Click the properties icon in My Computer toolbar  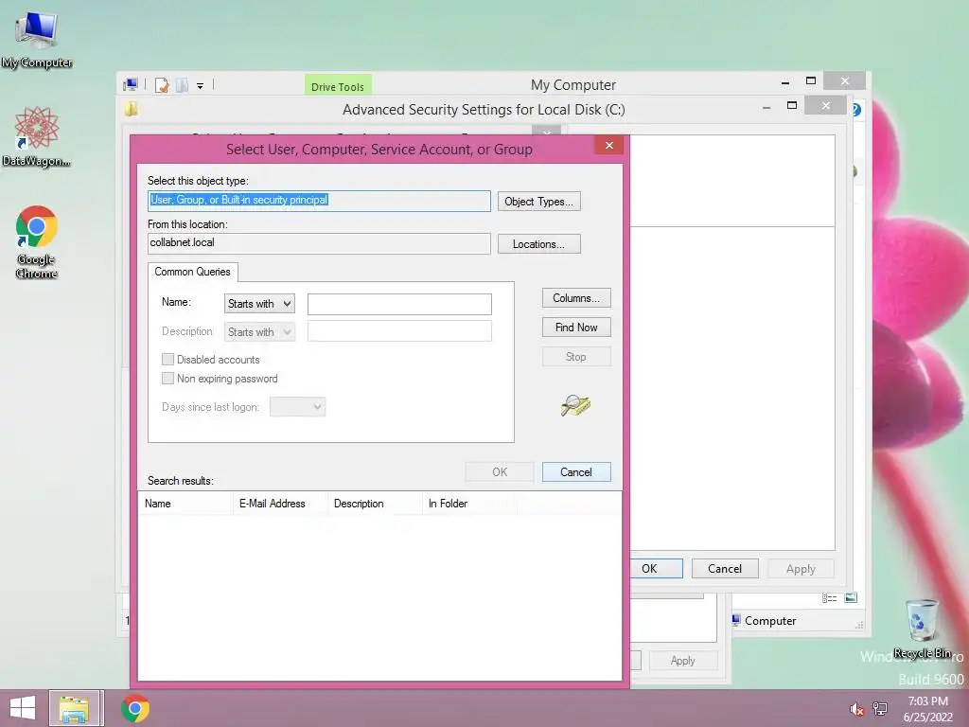click(x=162, y=85)
